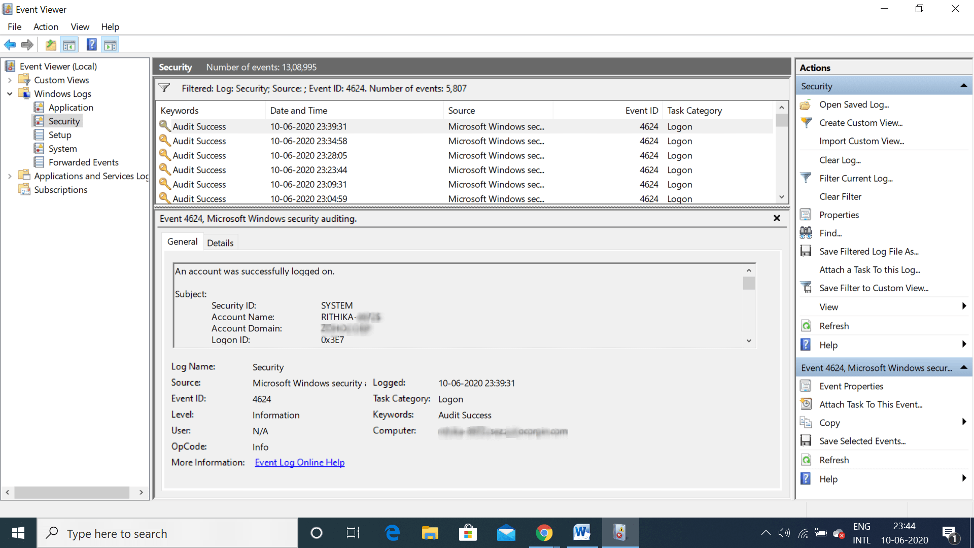Click the Event Log Online Help link

click(299, 462)
